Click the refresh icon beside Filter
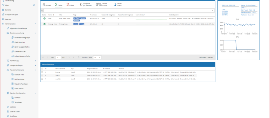The width and height of the screenshot is (270, 118). pos(34,5)
